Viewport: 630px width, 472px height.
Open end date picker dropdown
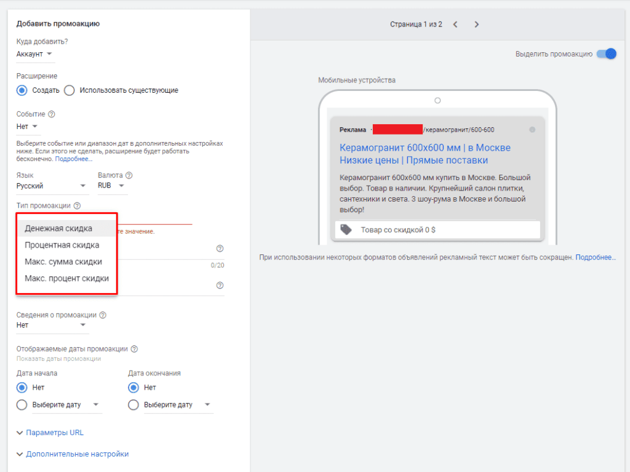(178, 404)
